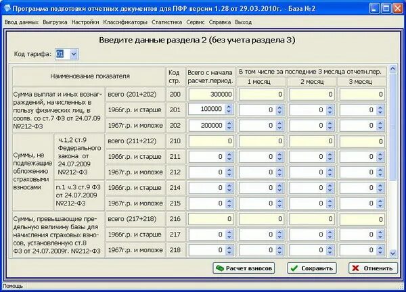Click the row 214 total stepper arrows
The image size is (406, 292).
pos(229,188)
